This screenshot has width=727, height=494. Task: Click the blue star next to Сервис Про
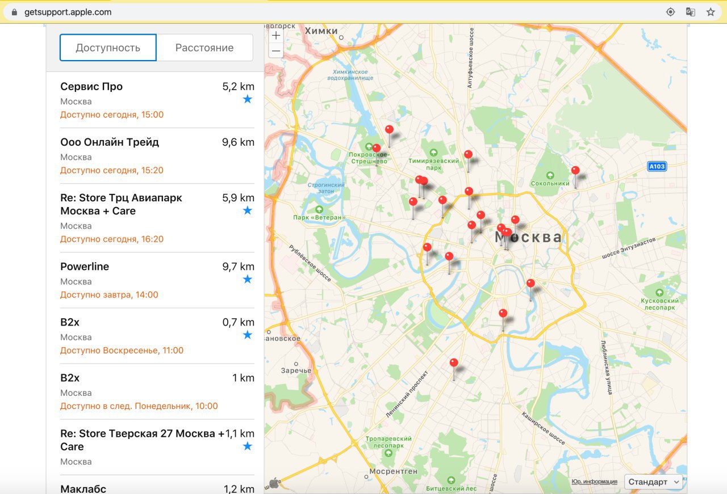click(248, 99)
